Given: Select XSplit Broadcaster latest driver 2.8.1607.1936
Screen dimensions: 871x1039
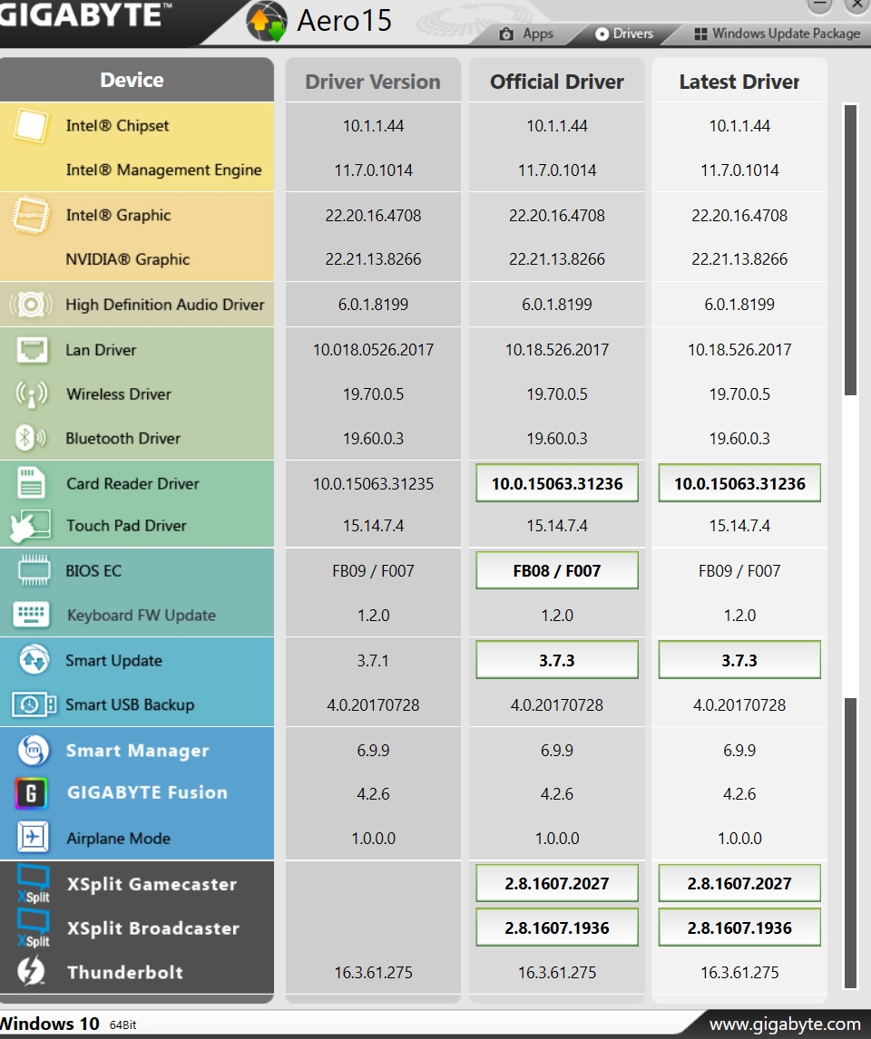Looking at the screenshot, I should point(739,927).
